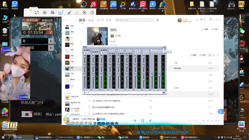Open the OBS 27.1.3 taskbar button
The image size is (249, 140).
click(65, 137)
